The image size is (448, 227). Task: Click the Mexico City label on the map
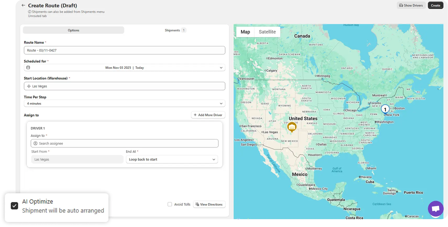(x=319, y=189)
